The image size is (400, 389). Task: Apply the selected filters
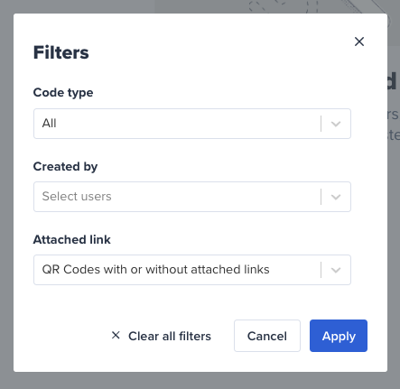tap(339, 336)
